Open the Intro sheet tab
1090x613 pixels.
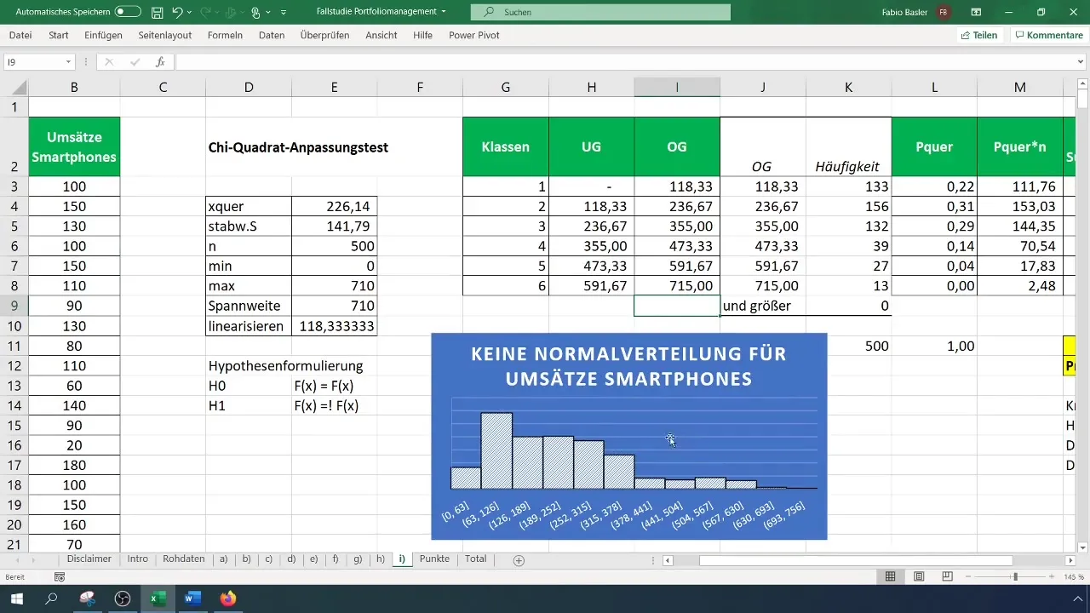point(137,559)
